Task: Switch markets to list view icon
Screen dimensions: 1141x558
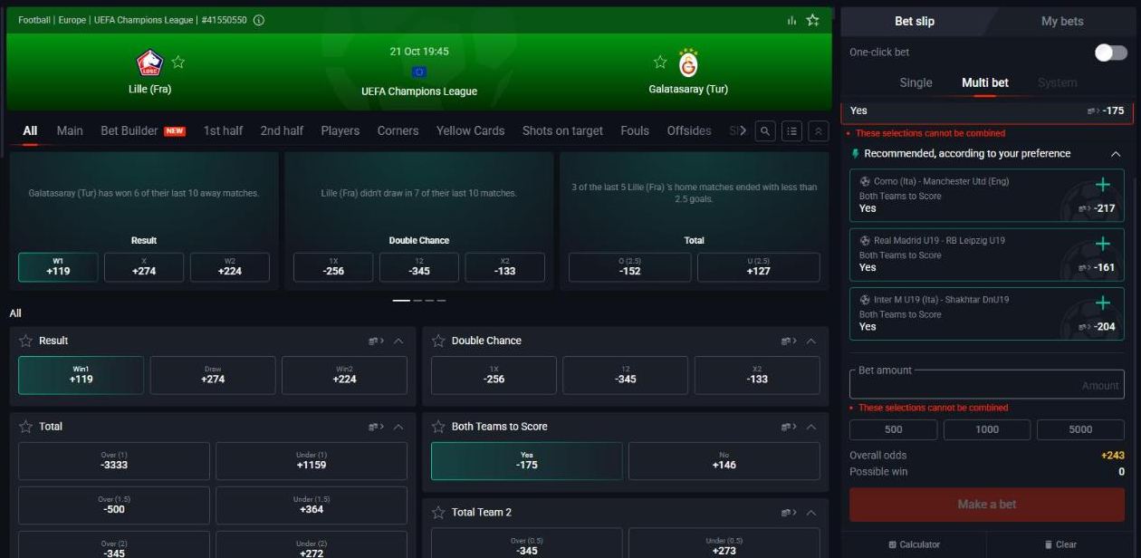Action: 792,131
